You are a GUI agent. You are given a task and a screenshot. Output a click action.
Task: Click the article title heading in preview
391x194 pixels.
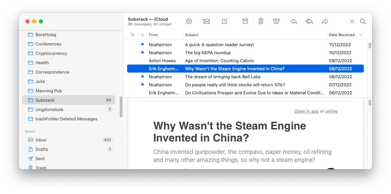230,132
